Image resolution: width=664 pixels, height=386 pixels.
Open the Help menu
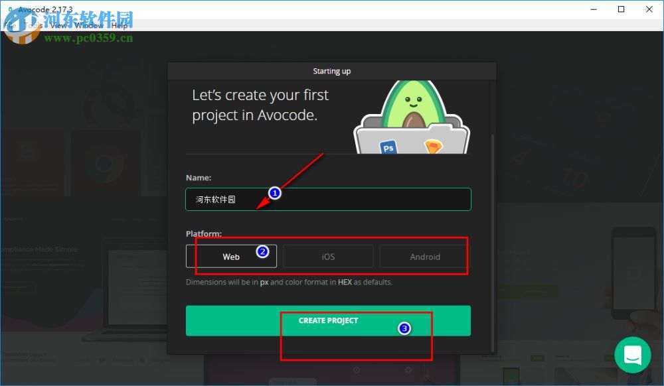118,25
